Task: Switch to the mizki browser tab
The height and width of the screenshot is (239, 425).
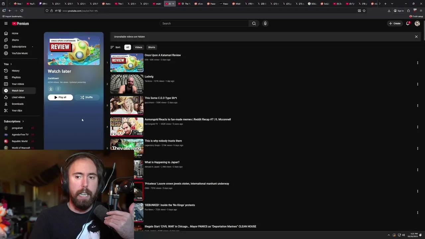Action: tap(157, 4)
